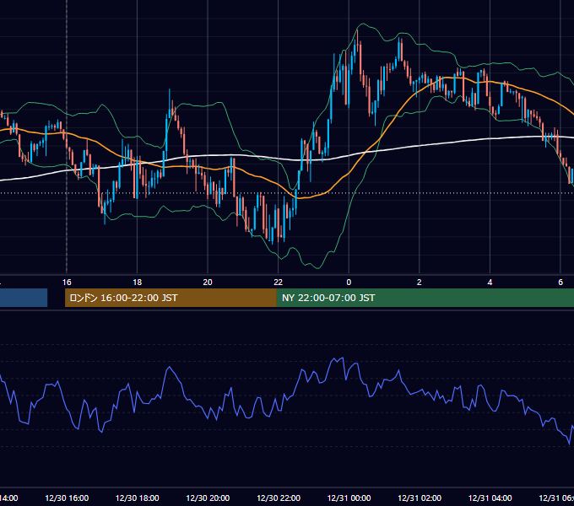Click the 12/30 20:00 date label
Screen dimensions: 574x506
[x=208, y=498]
